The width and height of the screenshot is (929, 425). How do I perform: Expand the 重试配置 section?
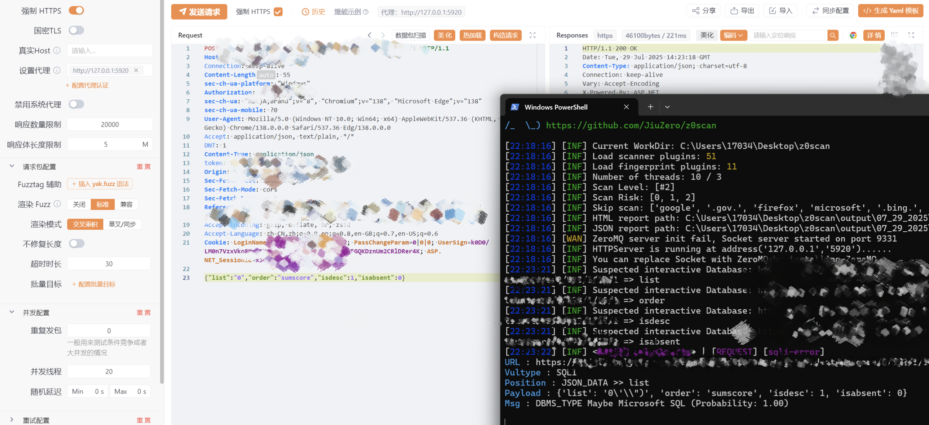[x=12, y=420]
